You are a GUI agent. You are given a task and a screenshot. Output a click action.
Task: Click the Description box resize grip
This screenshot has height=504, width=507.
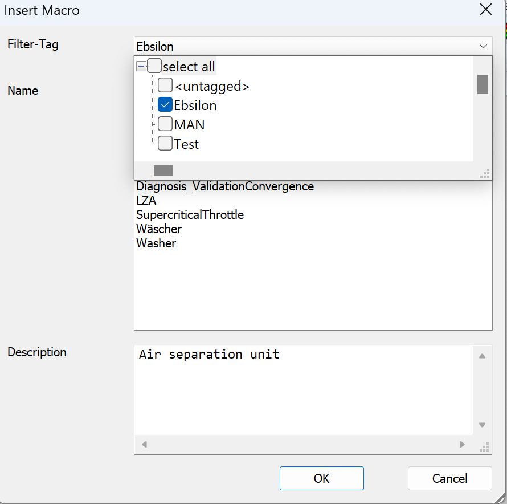pyautogui.click(x=484, y=447)
